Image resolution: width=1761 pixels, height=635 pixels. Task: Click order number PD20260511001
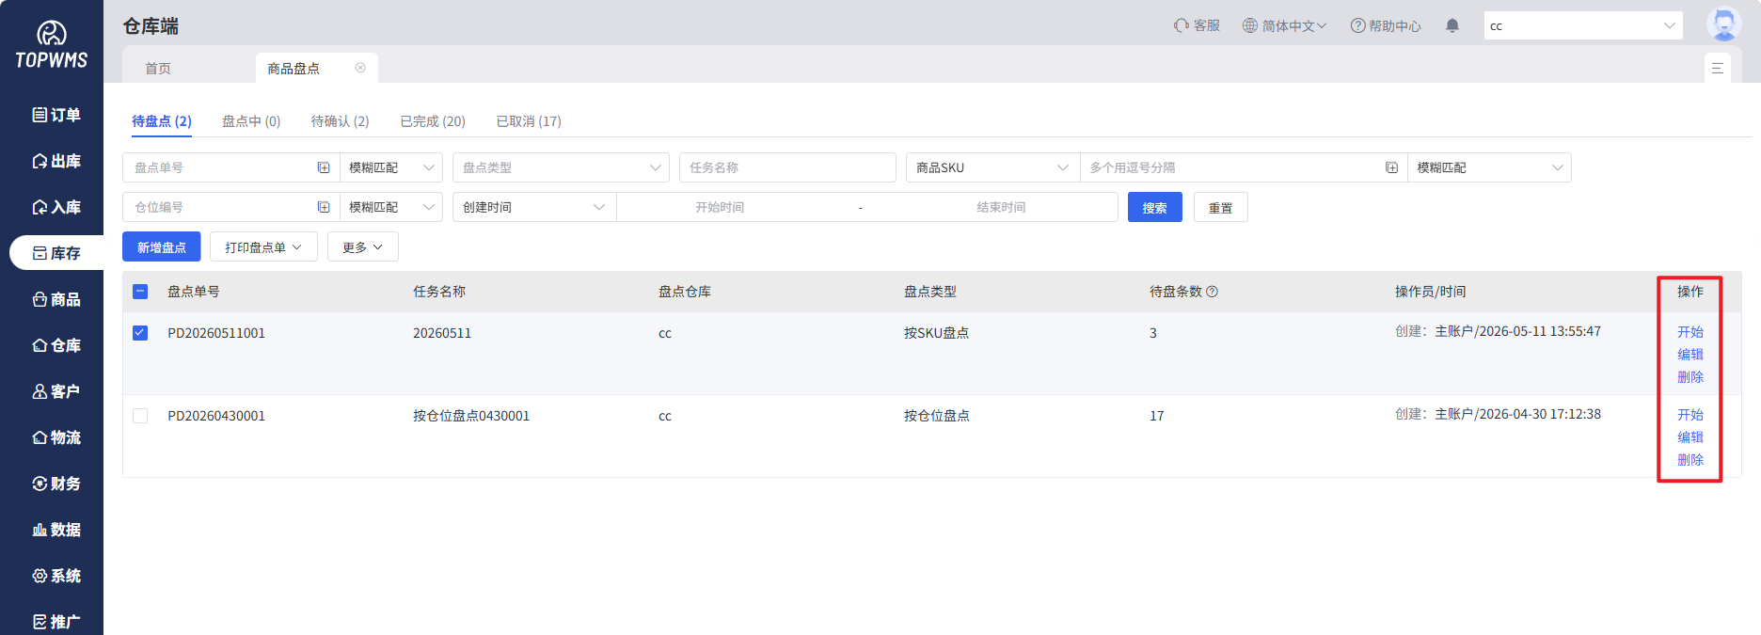216,333
